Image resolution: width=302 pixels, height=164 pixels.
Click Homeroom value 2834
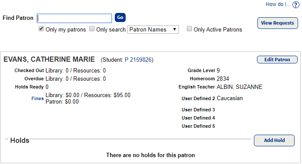(x=223, y=79)
